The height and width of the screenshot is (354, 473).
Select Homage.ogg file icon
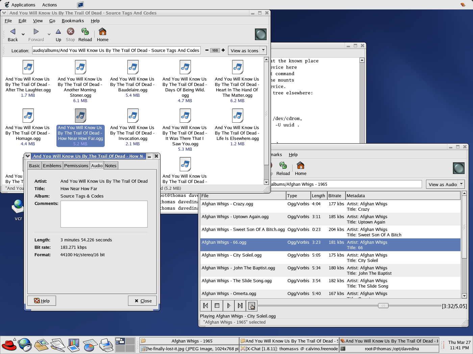(x=28, y=116)
